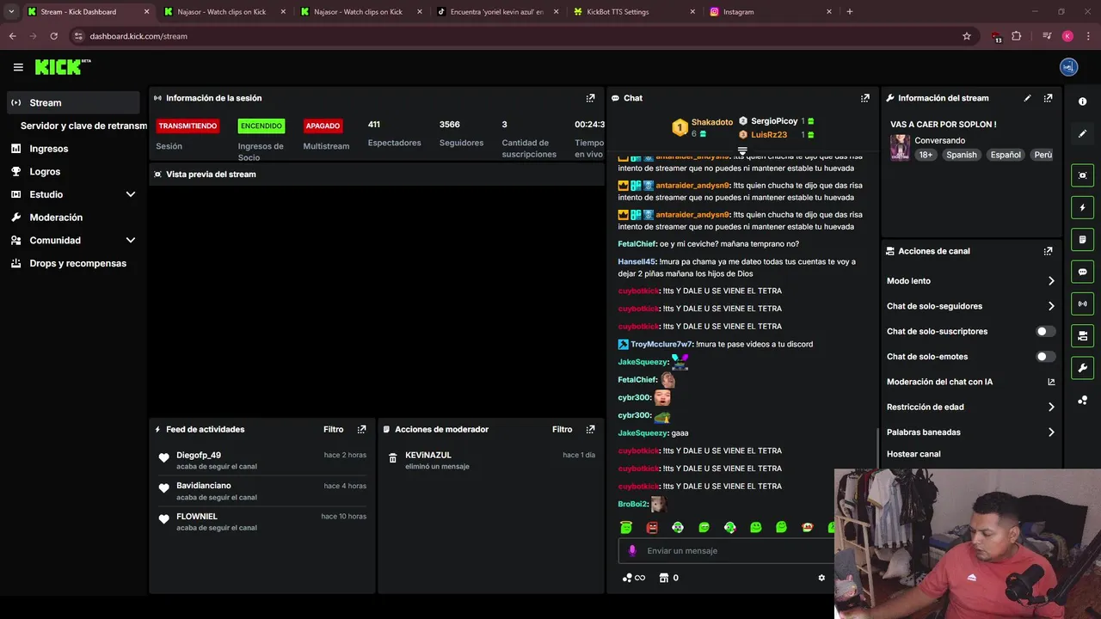This screenshot has height=619, width=1101.
Task: Pop out the Feed de actividades panel
Action: click(361, 429)
